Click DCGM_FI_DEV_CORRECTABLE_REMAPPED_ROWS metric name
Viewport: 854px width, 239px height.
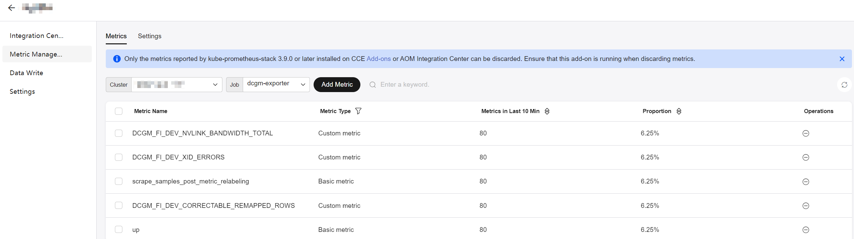[x=214, y=205]
